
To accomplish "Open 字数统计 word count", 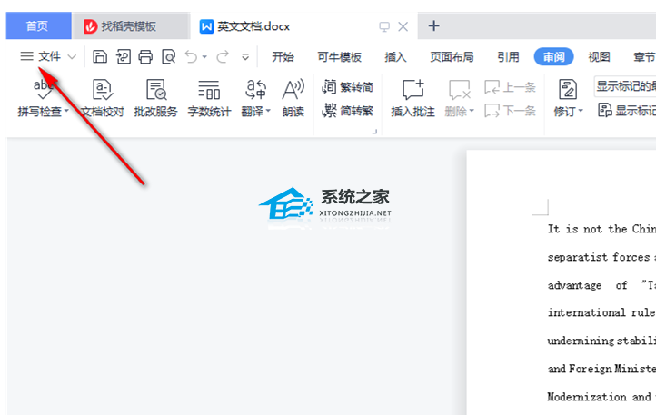I will 209,97.
